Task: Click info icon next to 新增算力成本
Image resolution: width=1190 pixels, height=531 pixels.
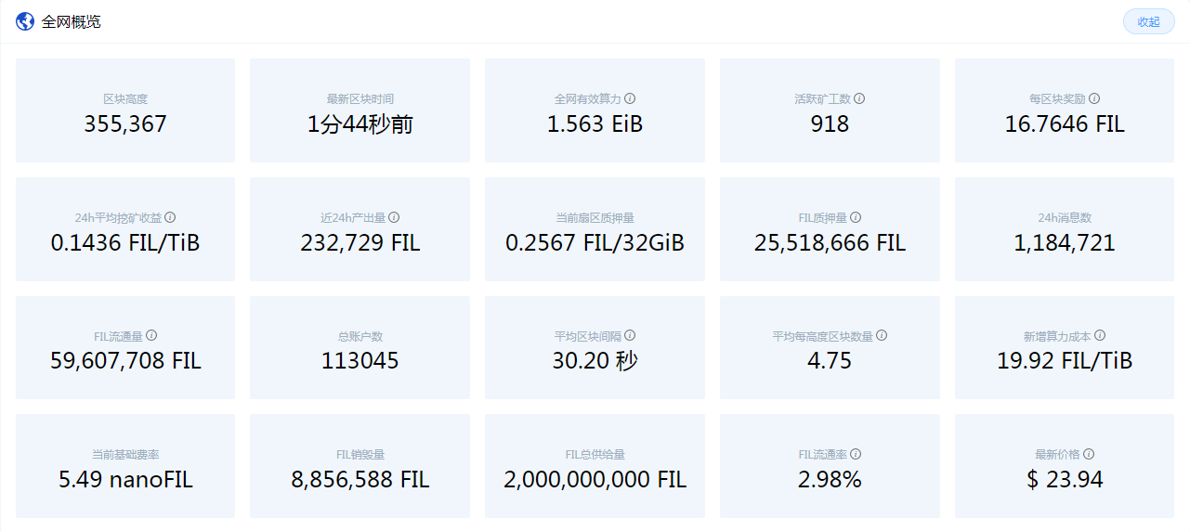Action: point(1100,336)
